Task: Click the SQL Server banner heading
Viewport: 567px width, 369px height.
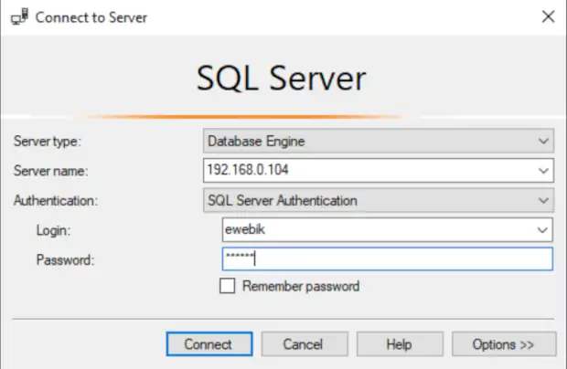Action: [282, 78]
